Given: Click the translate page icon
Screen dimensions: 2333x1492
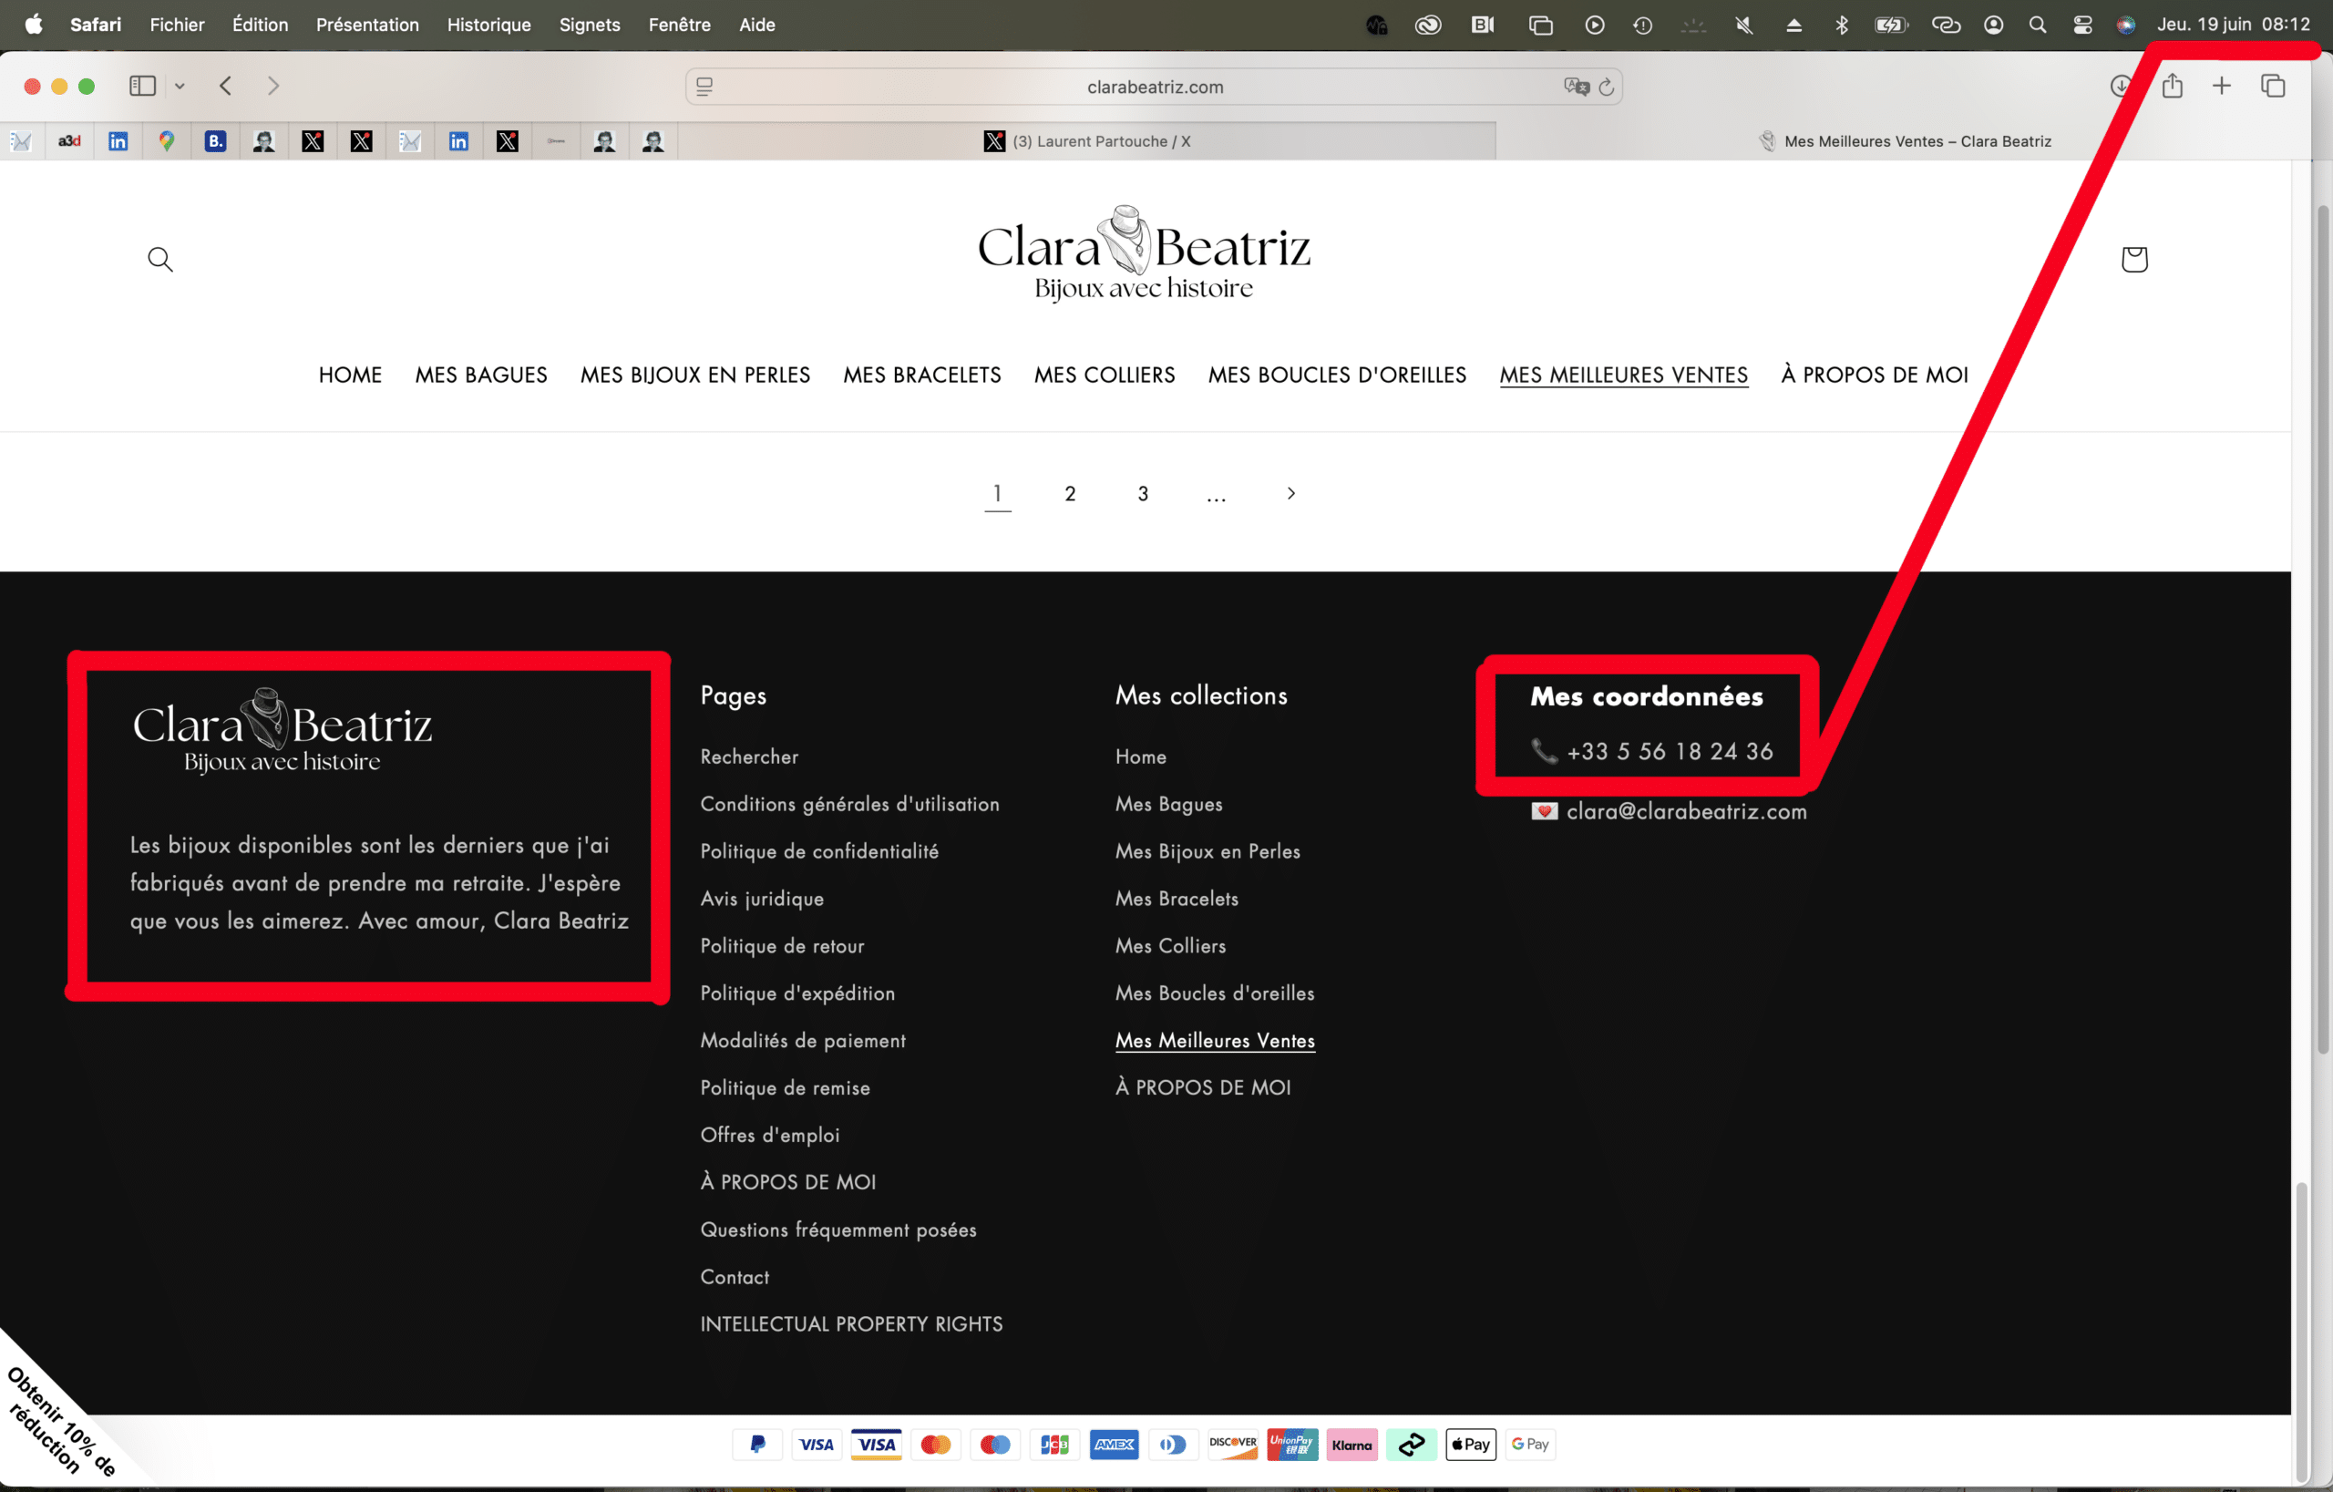Looking at the screenshot, I should coord(1577,87).
